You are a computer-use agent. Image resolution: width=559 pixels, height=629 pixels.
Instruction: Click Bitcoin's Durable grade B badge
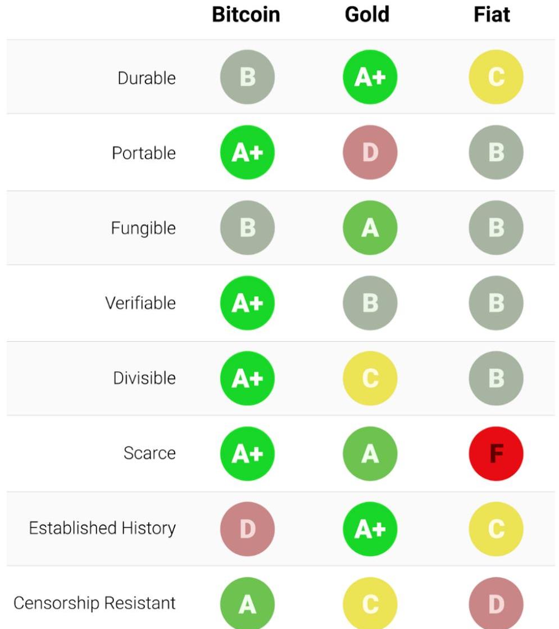(x=247, y=77)
